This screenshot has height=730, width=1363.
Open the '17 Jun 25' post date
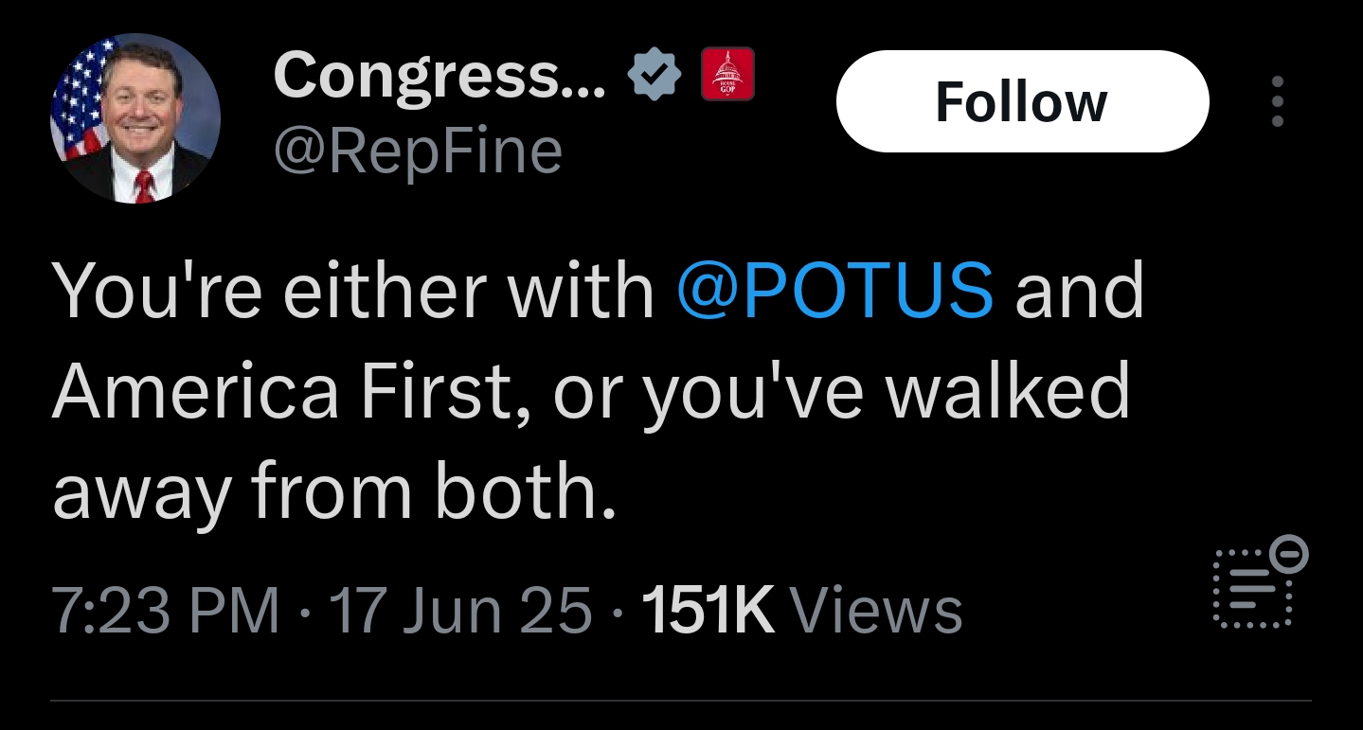(x=458, y=611)
